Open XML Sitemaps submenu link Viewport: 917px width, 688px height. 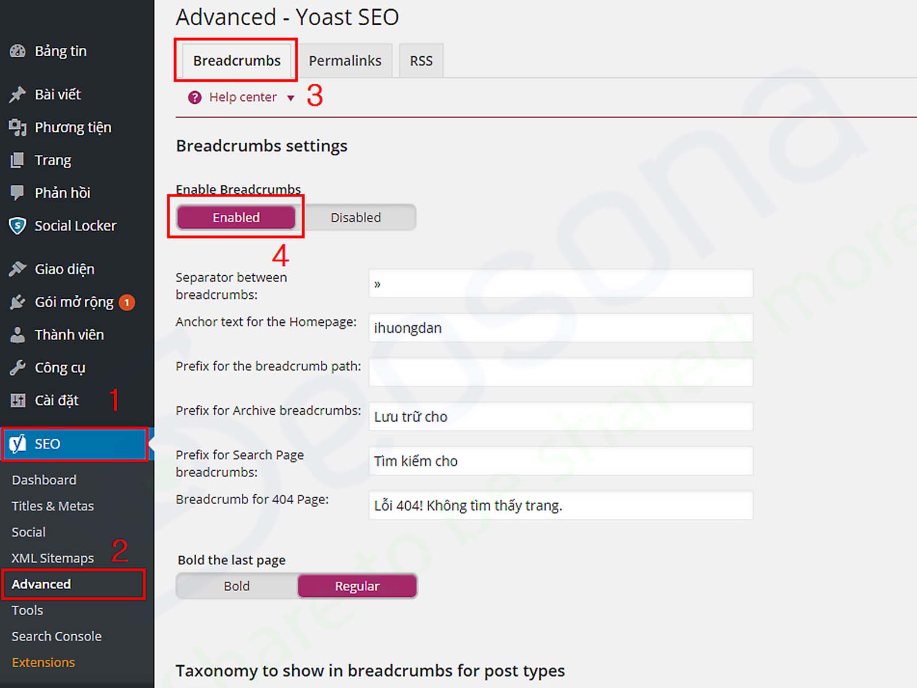point(53,558)
